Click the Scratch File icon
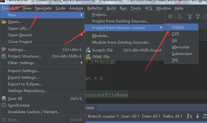This screenshot has width=207, height=123. [88, 50]
